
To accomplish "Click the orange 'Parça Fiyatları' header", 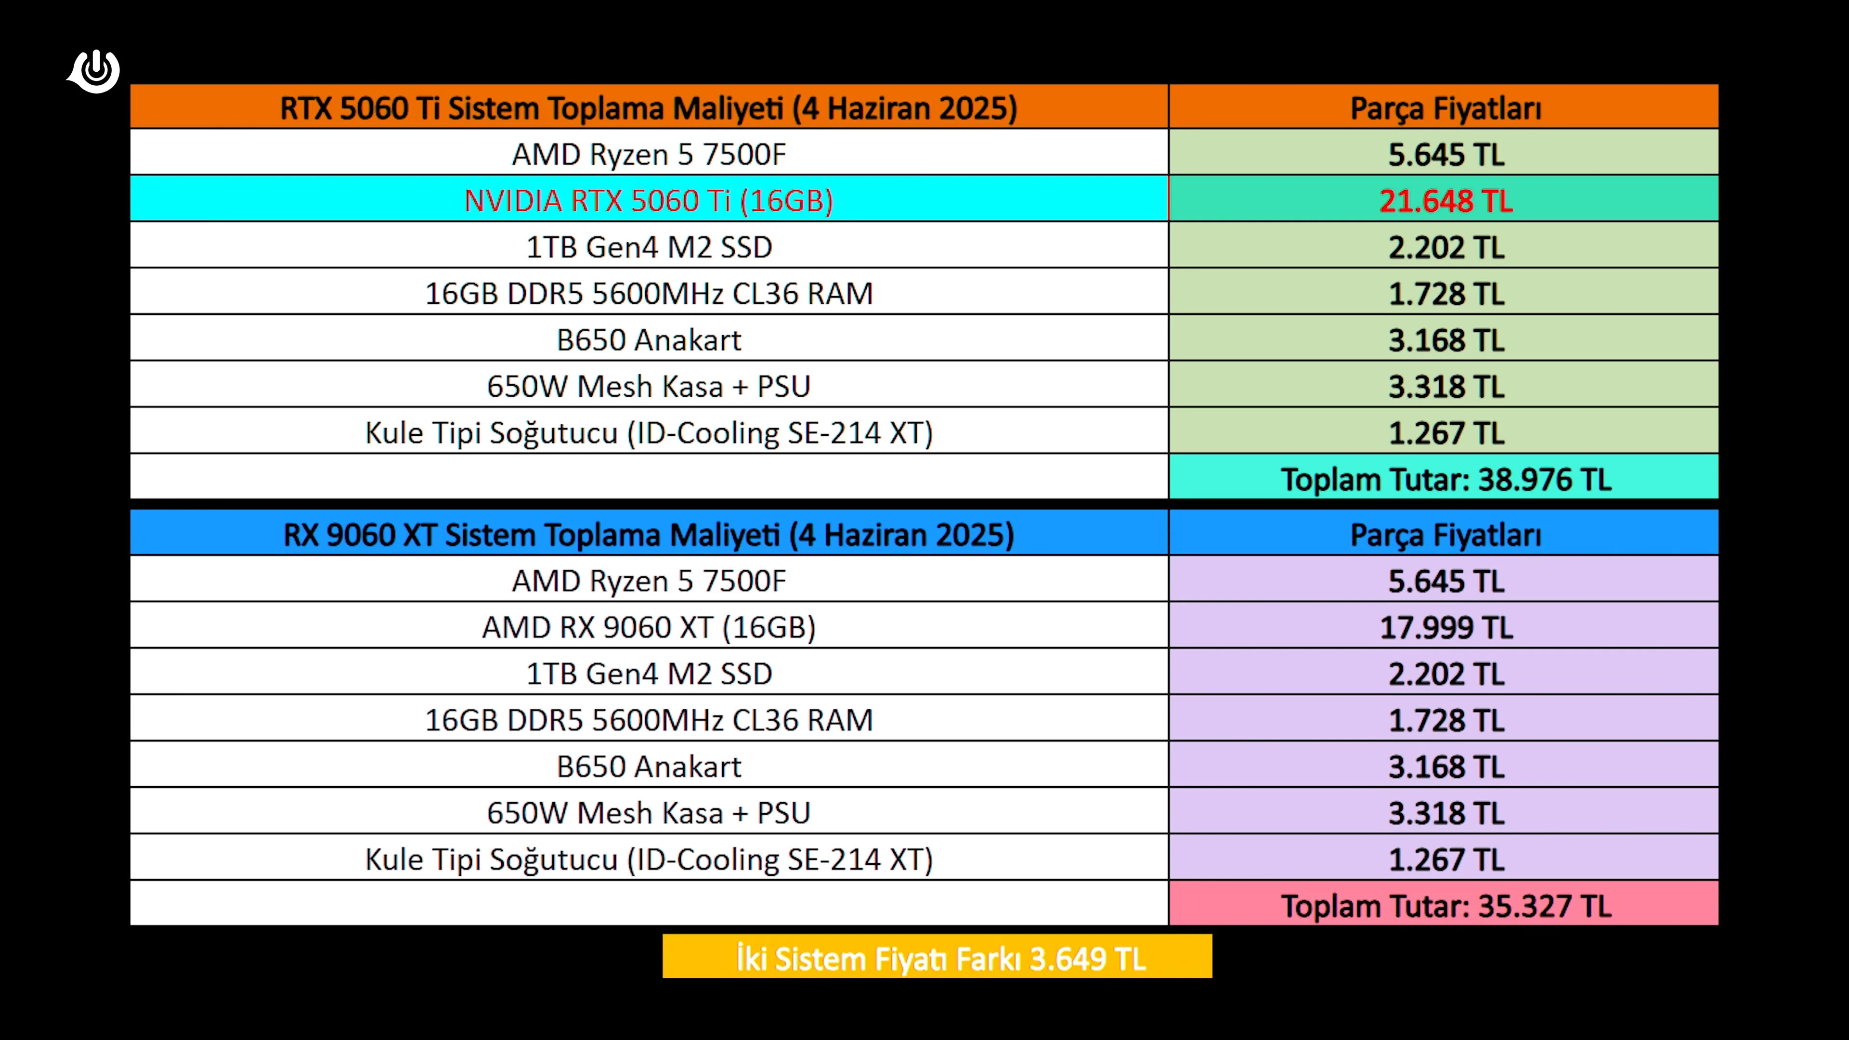I will (1444, 107).
